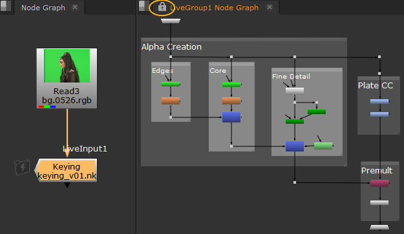Close the Node Graph tab
This screenshot has height=234, width=404.
point(75,7)
